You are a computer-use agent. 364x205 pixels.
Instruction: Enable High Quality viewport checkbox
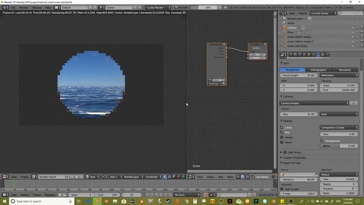pyautogui.click(x=282, y=189)
